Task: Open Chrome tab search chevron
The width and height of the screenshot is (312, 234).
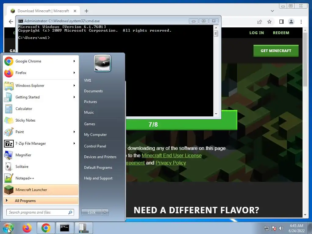Action: [x=272, y=11]
